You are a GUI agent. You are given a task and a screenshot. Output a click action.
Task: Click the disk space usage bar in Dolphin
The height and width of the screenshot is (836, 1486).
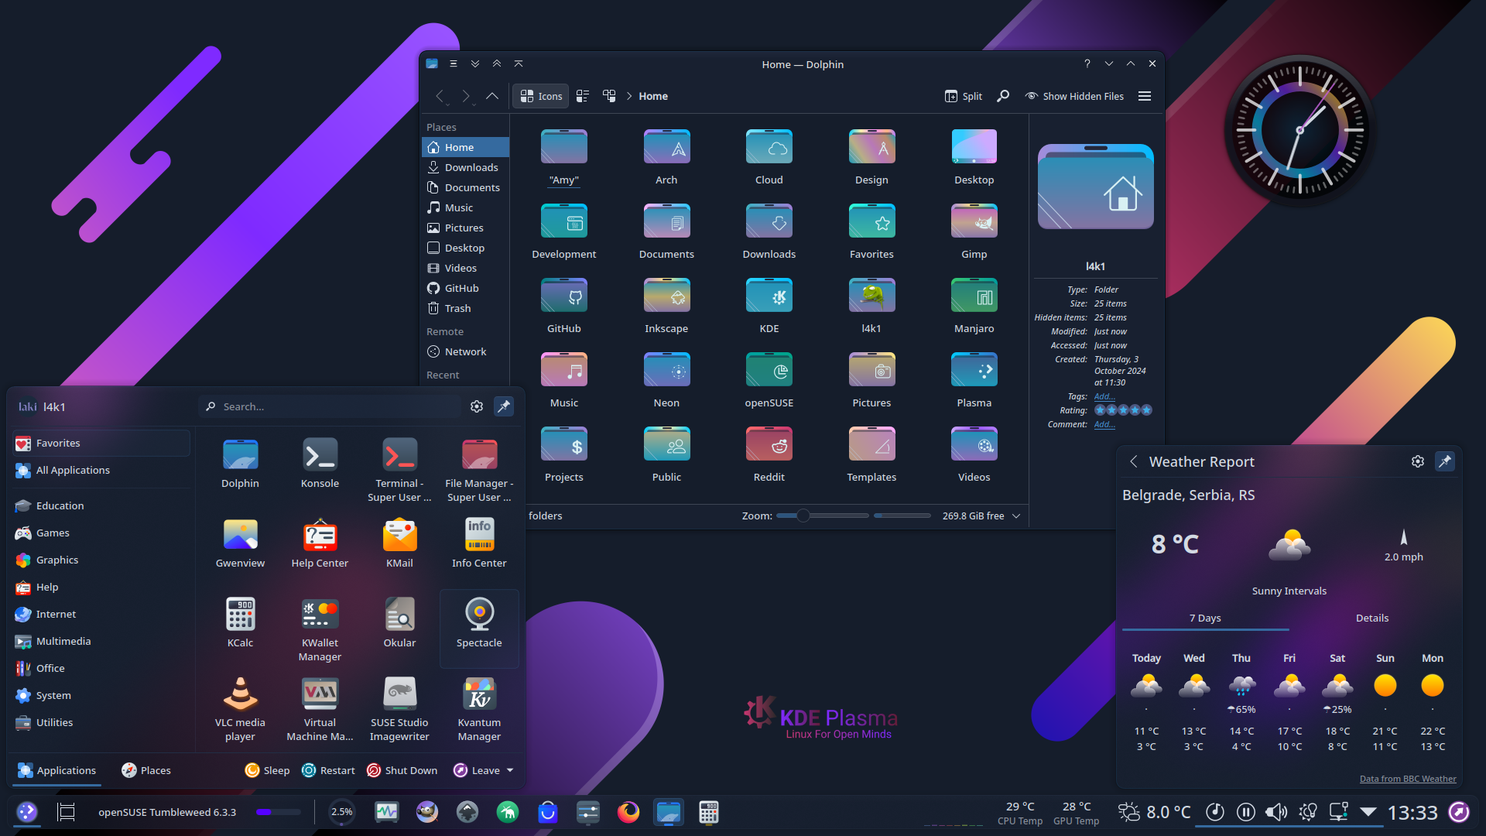point(902,516)
